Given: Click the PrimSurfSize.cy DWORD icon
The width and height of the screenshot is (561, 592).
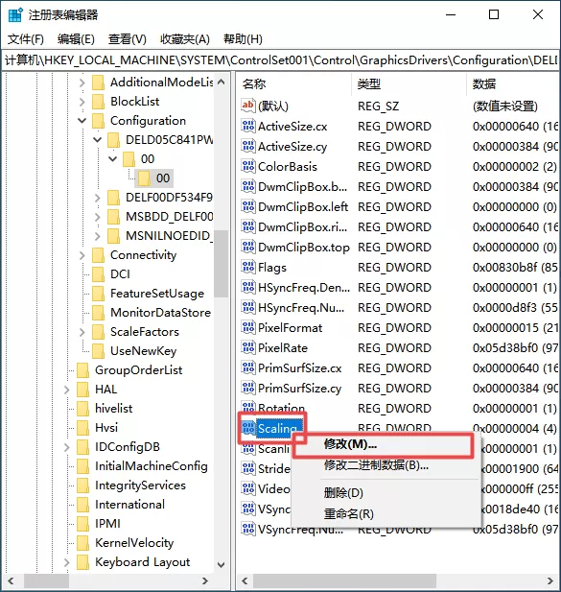Looking at the screenshot, I should click(247, 389).
